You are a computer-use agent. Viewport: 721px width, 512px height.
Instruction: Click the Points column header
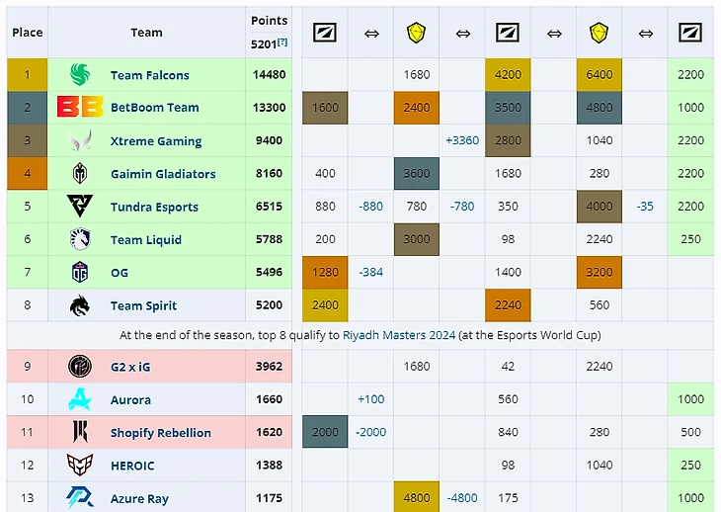(269, 20)
